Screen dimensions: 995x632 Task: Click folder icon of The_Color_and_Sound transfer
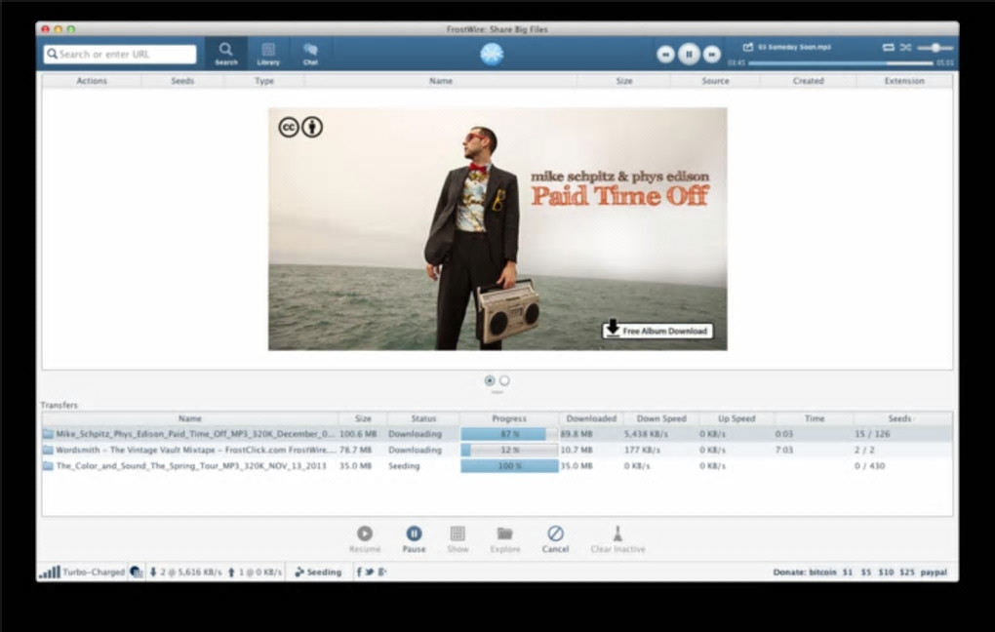point(48,466)
